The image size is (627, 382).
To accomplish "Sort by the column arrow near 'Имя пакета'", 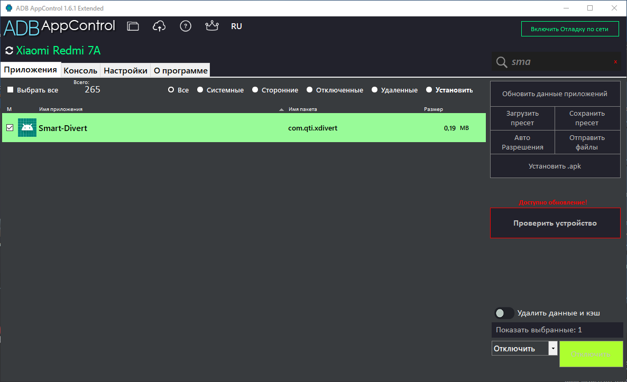I will coord(281,109).
